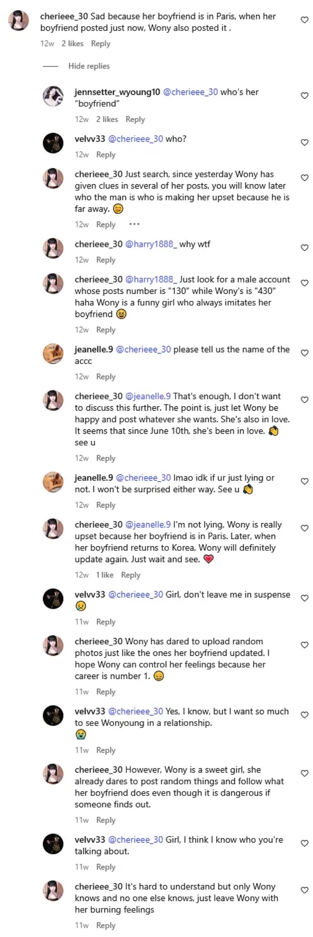Open @harry1888_ mention in "why wtf" reply
This screenshot has width=313, height=937.
coord(151,244)
